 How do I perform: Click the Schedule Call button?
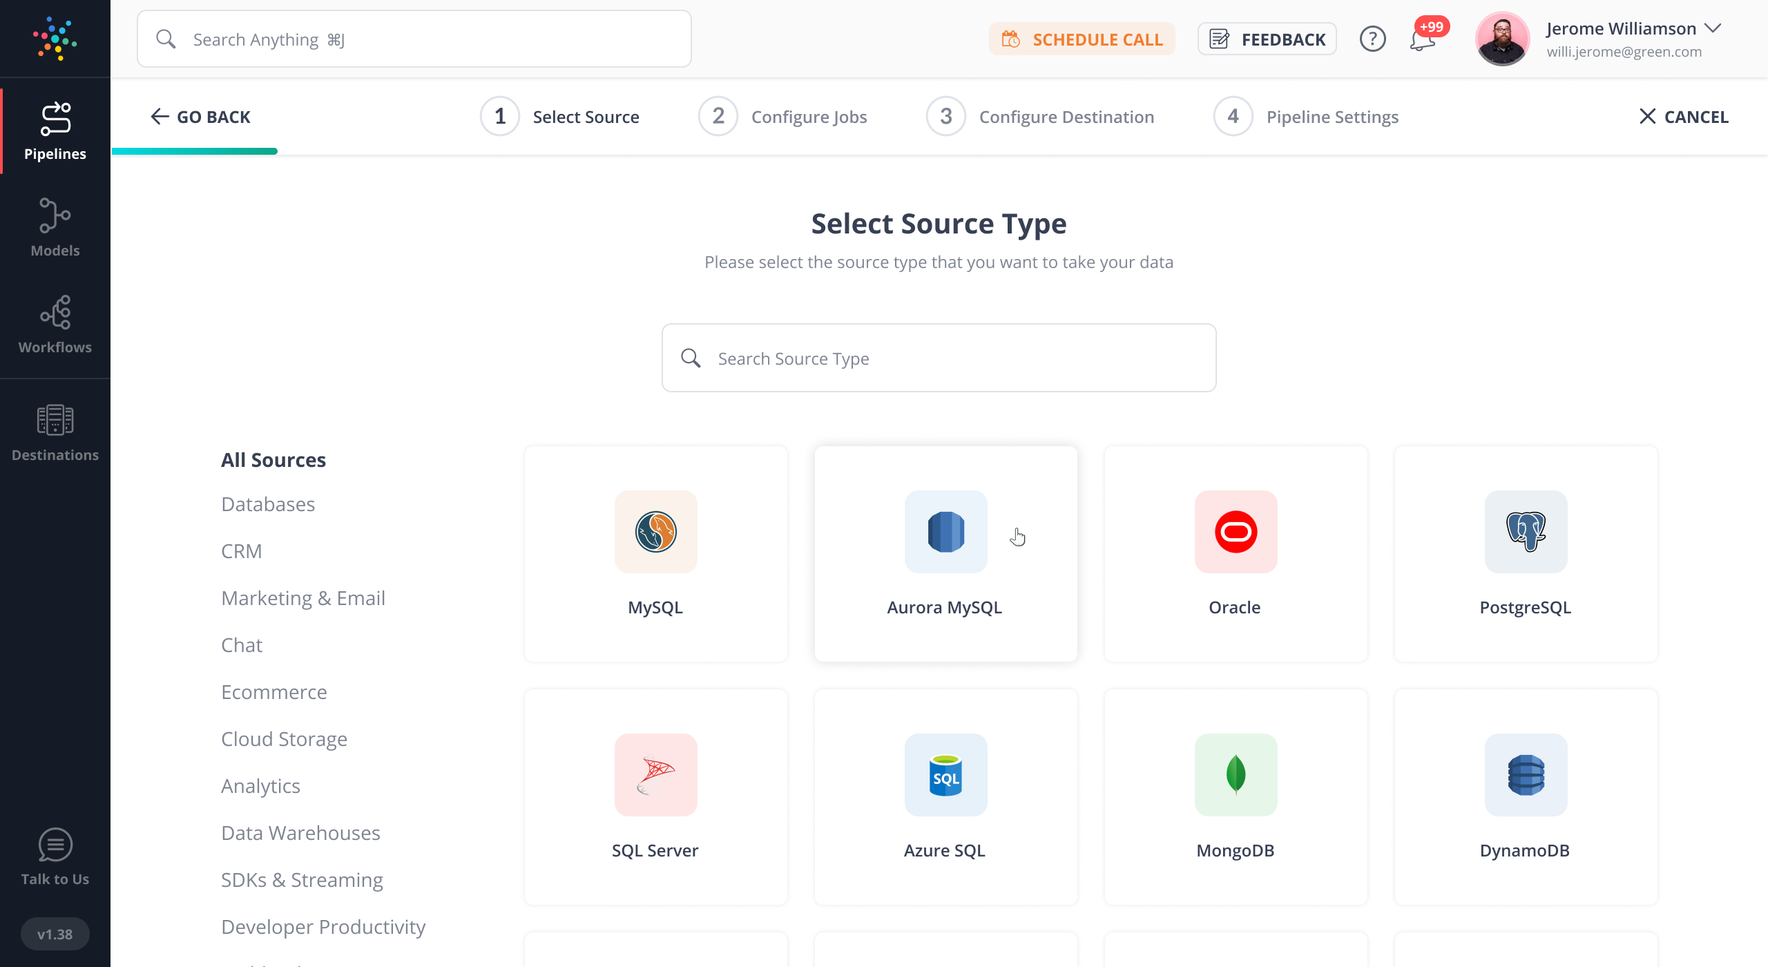(1082, 39)
